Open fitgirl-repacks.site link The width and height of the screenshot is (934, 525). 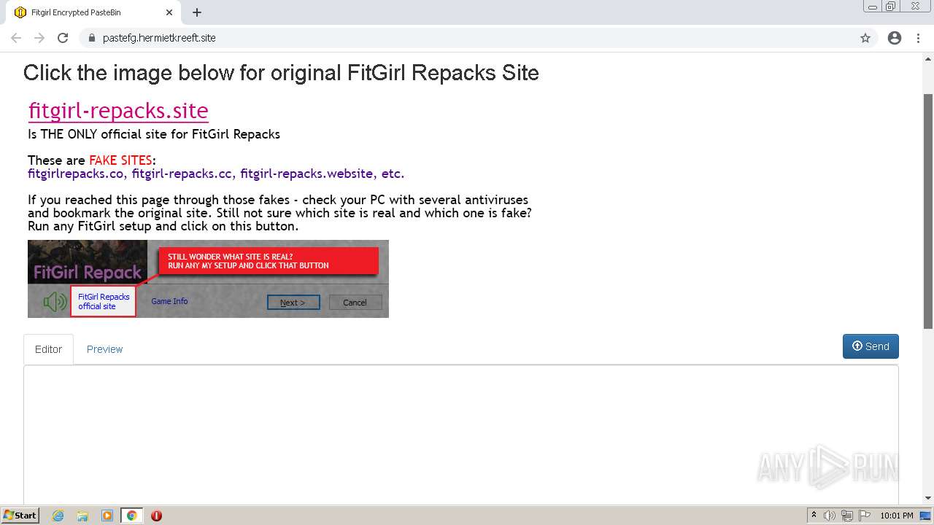tap(118, 111)
